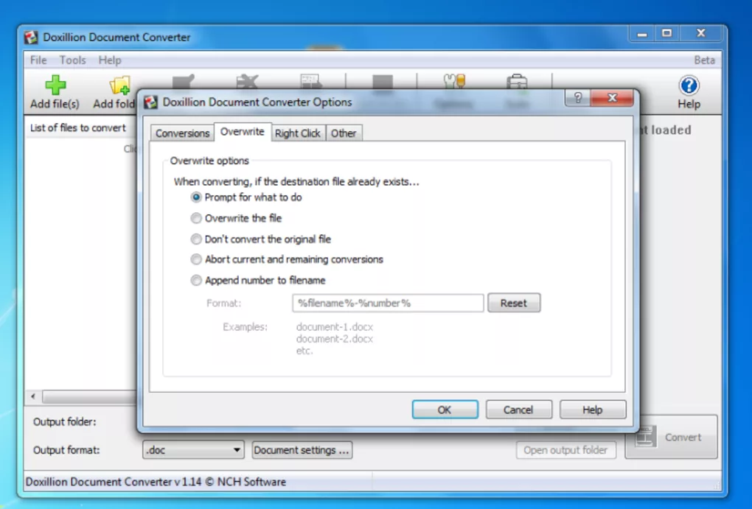752x509 pixels.
Task: Open the Help menu in menu bar
Action: [x=110, y=60]
